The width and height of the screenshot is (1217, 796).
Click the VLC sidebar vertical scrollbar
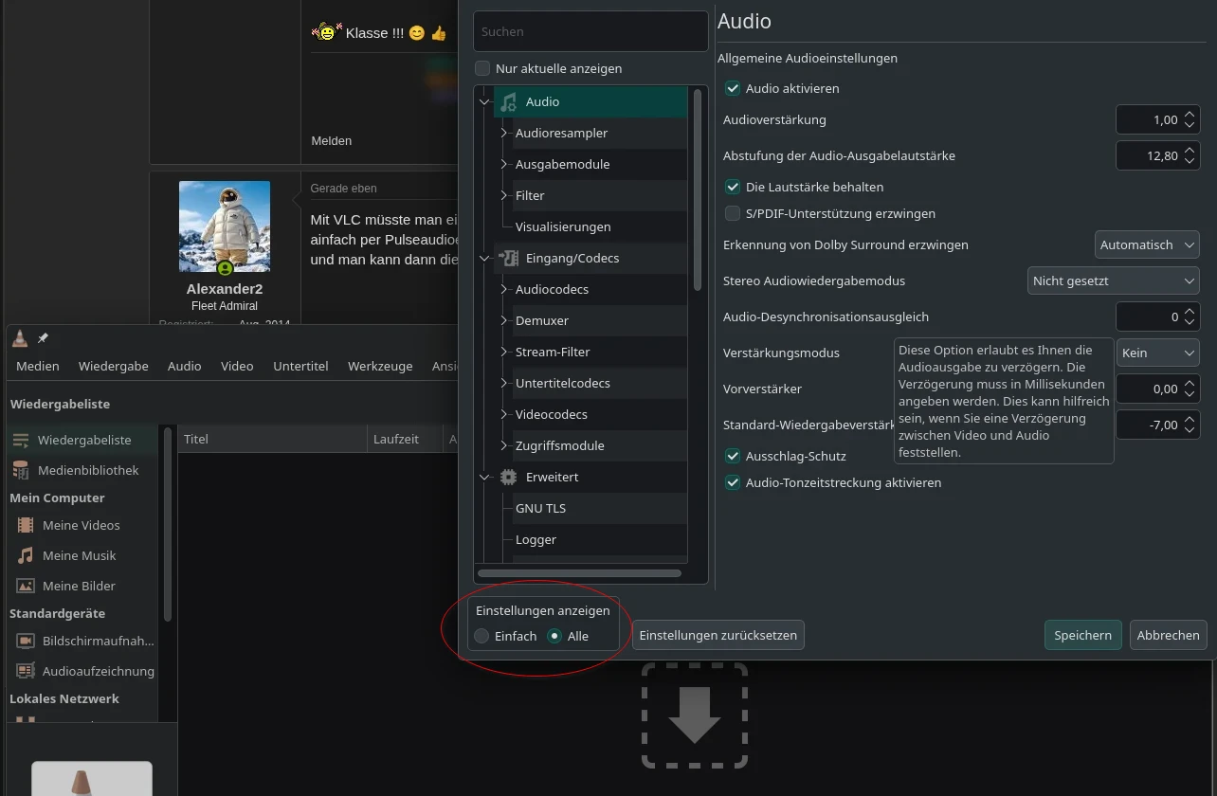point(169,524)
